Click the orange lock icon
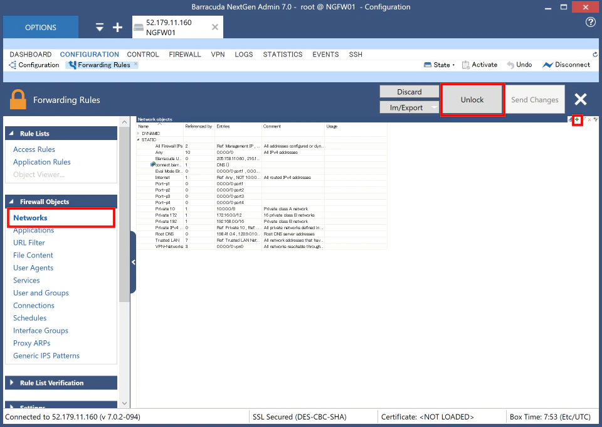 pos(18,99)
